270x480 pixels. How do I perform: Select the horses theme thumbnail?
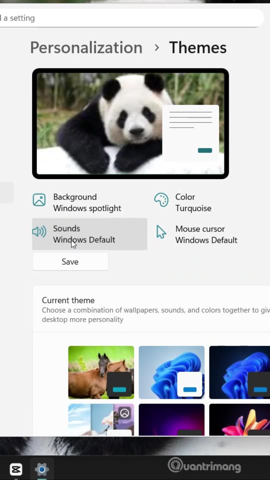(x=101, y=372)
